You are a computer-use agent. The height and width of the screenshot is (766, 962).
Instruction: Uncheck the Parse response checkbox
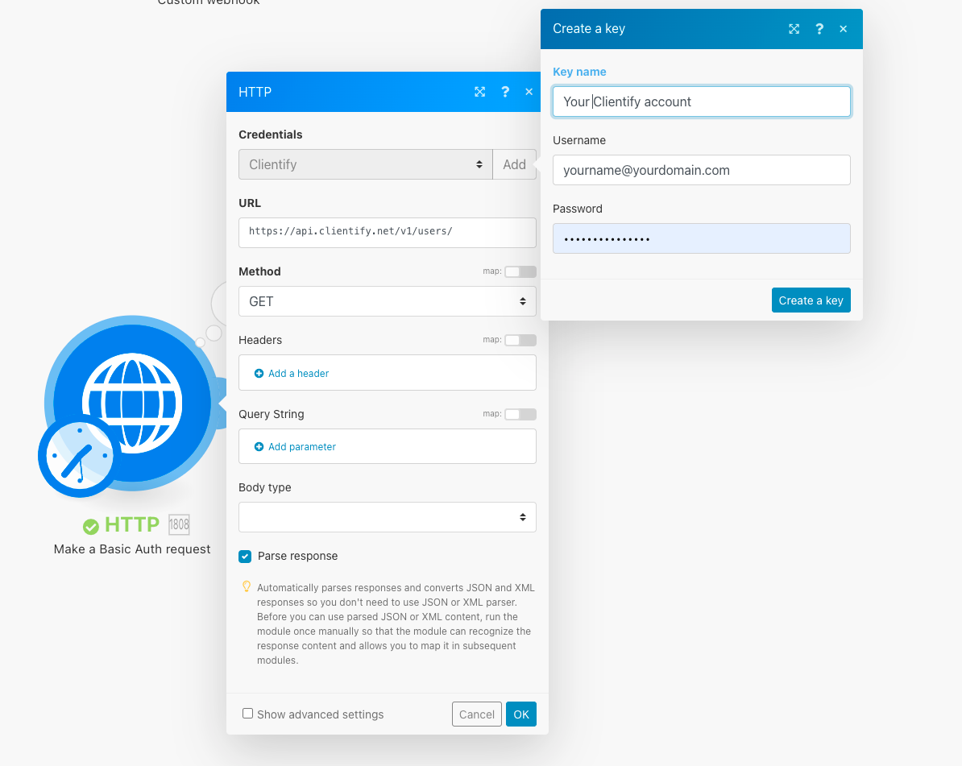(x=245, y=557)
